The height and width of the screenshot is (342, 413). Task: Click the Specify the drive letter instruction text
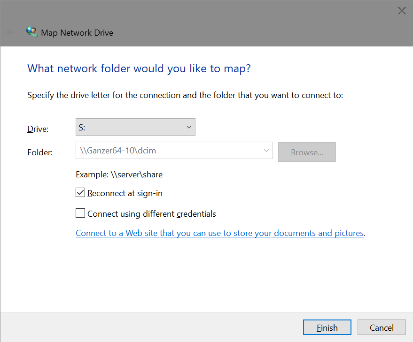coord(185,96)
